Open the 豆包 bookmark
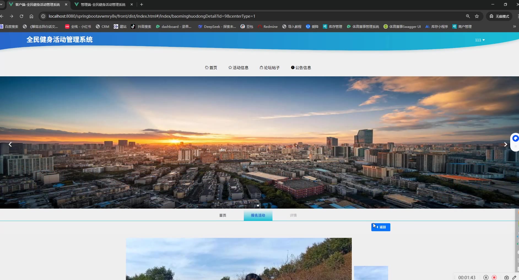This screenshot has width=519, height=280. pyautogui.click(x=247, y=26)
